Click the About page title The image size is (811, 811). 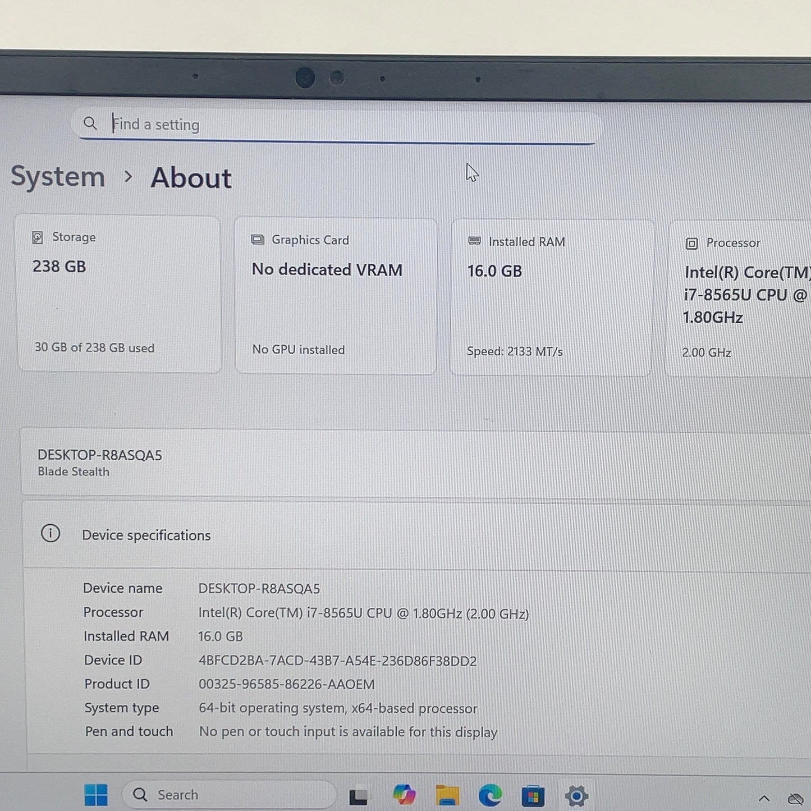pos(191,178)
